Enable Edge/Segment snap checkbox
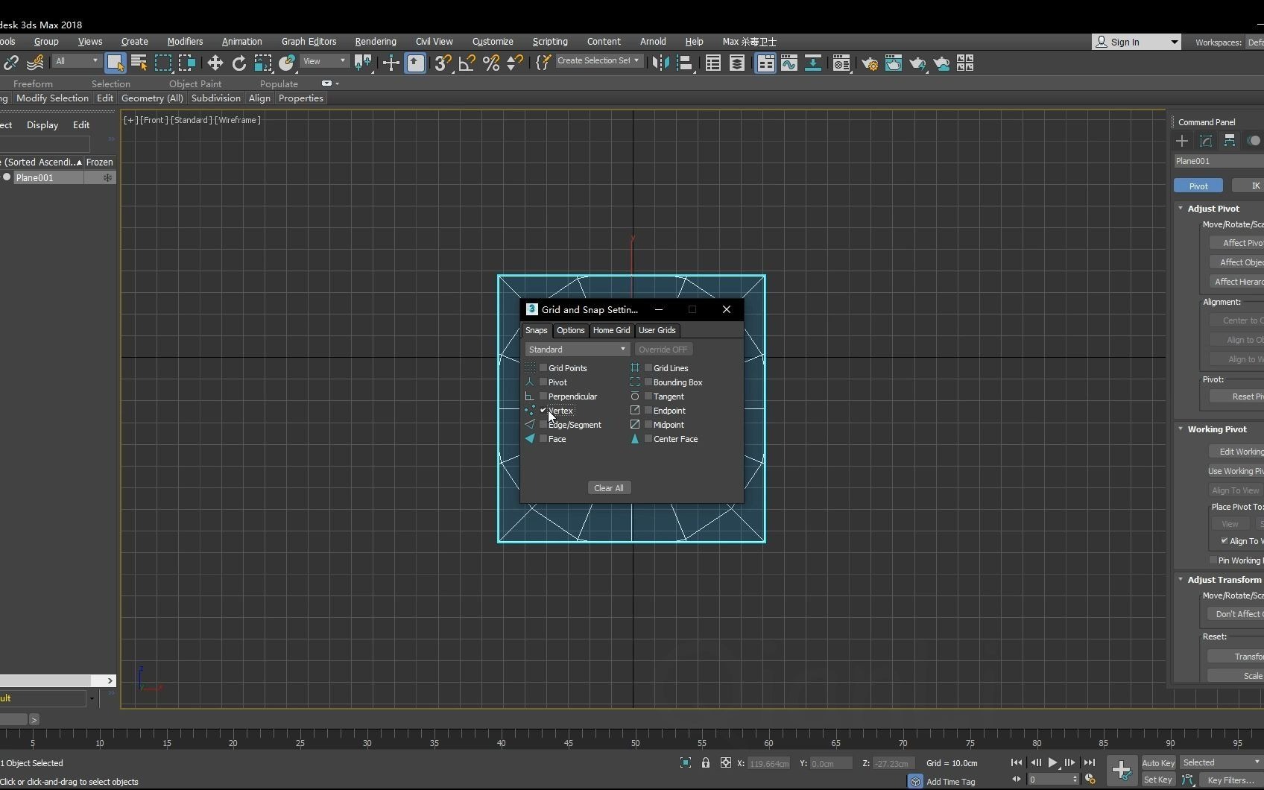 click(543, 425)
